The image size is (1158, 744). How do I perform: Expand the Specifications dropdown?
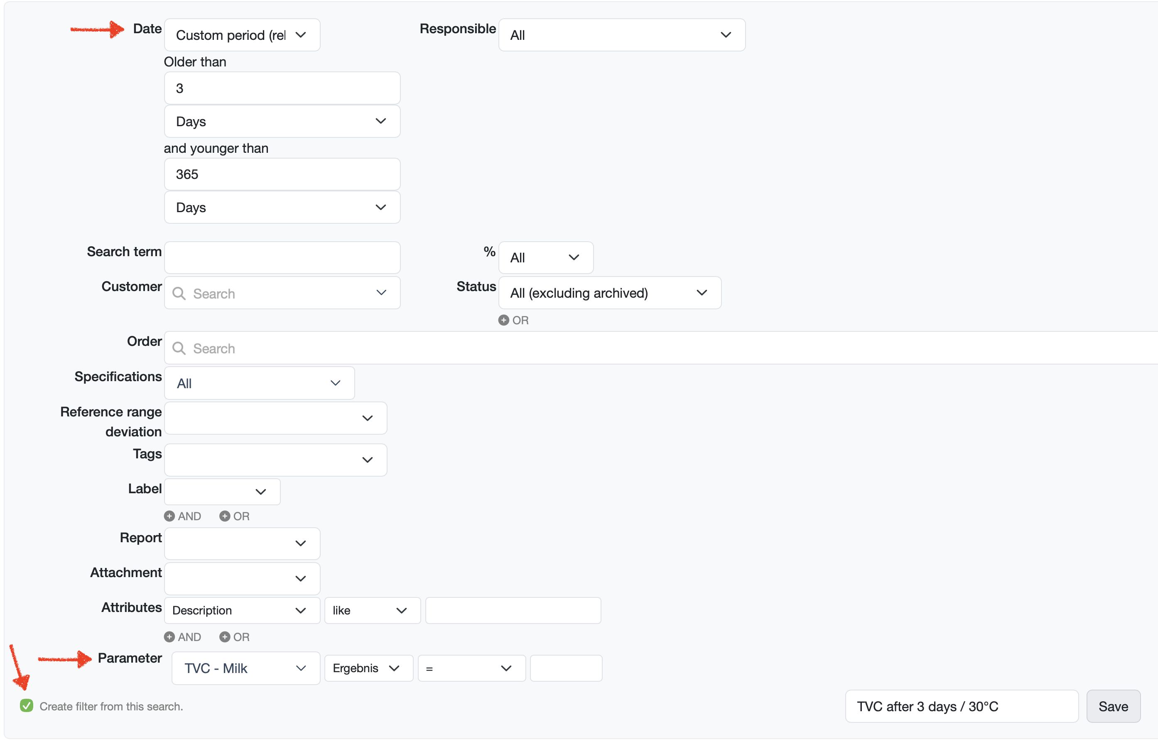pyautogui.click(x=259, y=383)
